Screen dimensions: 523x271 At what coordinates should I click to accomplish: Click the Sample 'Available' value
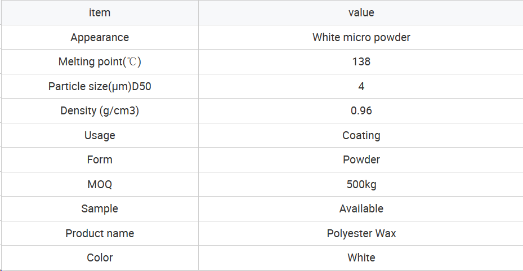(x=361, y=208)
